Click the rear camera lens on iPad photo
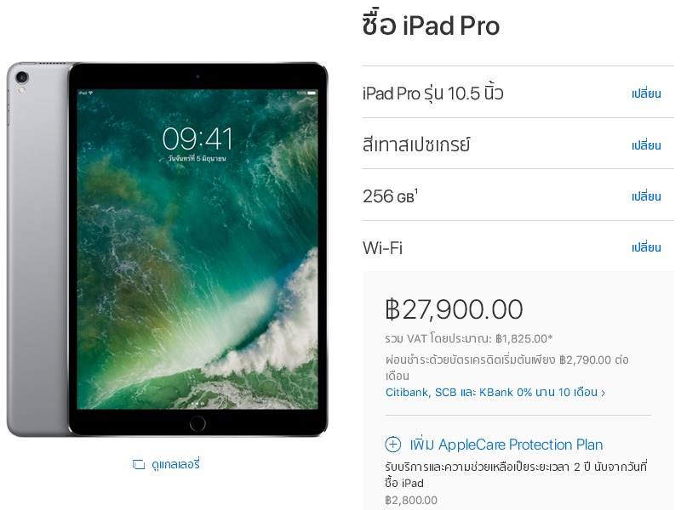The image size is (681, 510). tap(22, 77)
